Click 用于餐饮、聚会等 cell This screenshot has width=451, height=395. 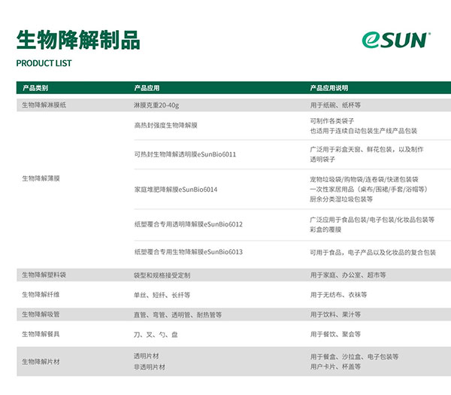335,334
